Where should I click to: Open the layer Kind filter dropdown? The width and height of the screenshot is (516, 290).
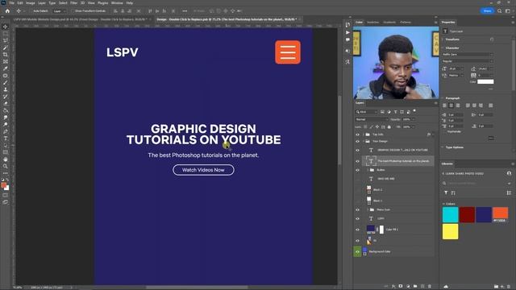point(367,112)
